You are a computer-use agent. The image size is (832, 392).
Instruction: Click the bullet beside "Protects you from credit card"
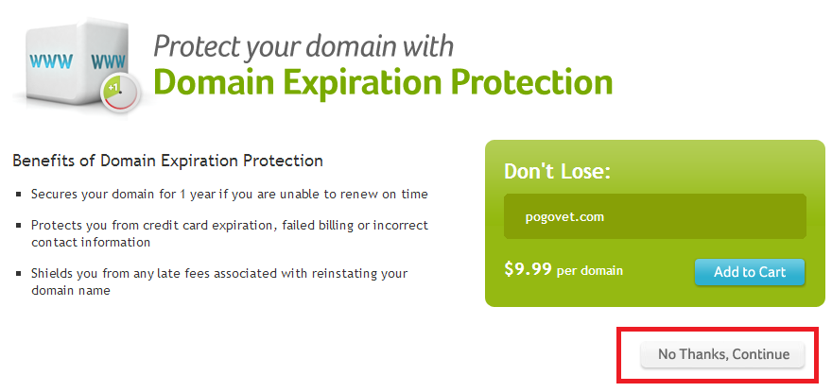tap(20, 227)
